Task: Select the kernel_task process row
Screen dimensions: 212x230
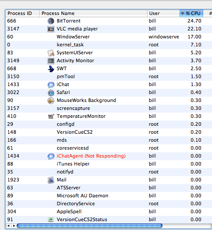Action: click(109, 45)
